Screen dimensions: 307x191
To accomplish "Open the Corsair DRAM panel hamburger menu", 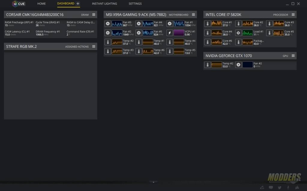I will coord(94,15).
